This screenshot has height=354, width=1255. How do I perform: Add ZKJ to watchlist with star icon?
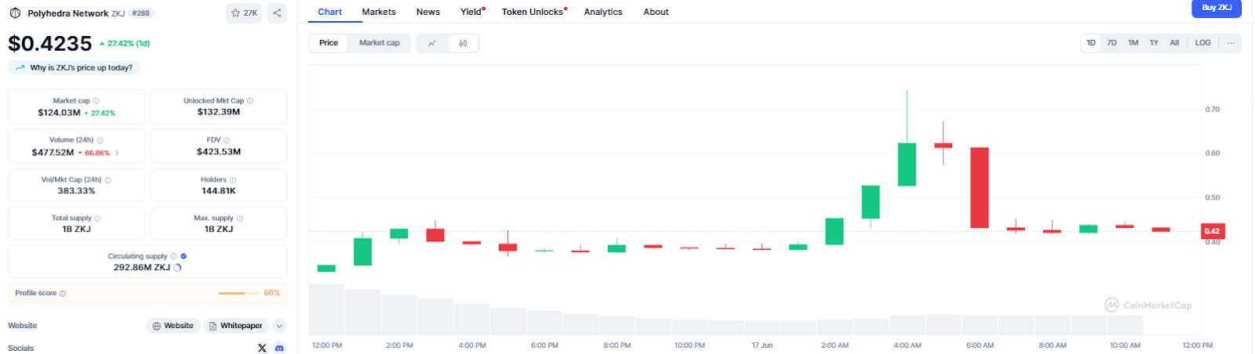(x=244, y=13)
